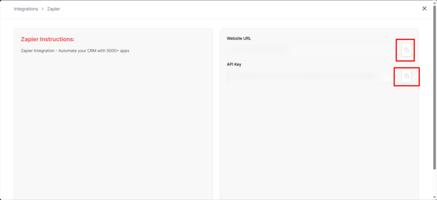The width and height of the screenshot is (437, 200).
Task: Click the breadcrumb chevron after Integrations
Action: point(43,9)
